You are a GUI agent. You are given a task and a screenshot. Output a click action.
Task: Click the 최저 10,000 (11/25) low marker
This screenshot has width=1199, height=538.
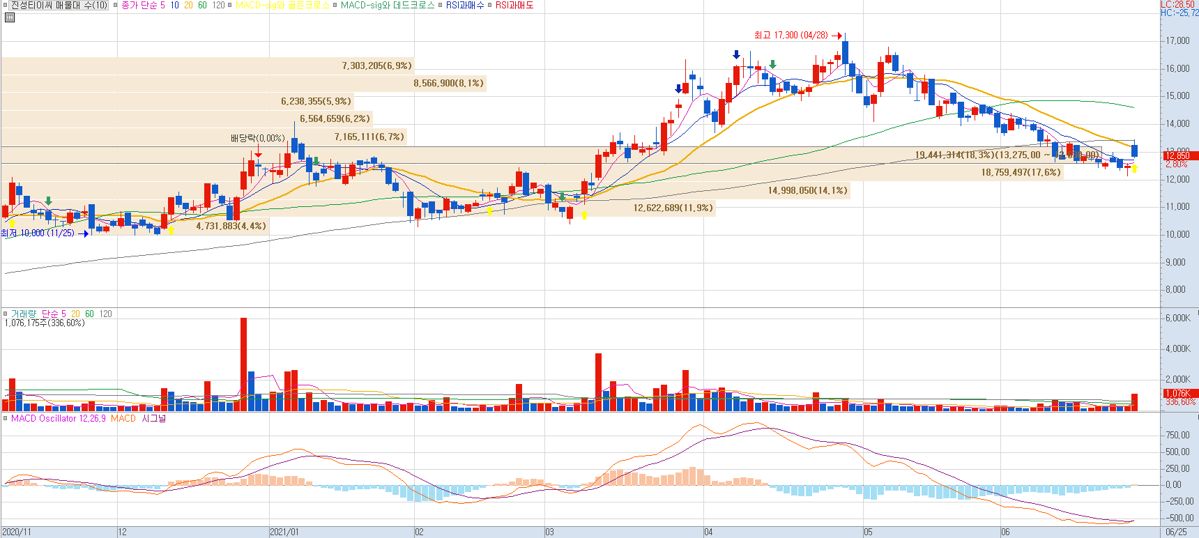[45, 233]
